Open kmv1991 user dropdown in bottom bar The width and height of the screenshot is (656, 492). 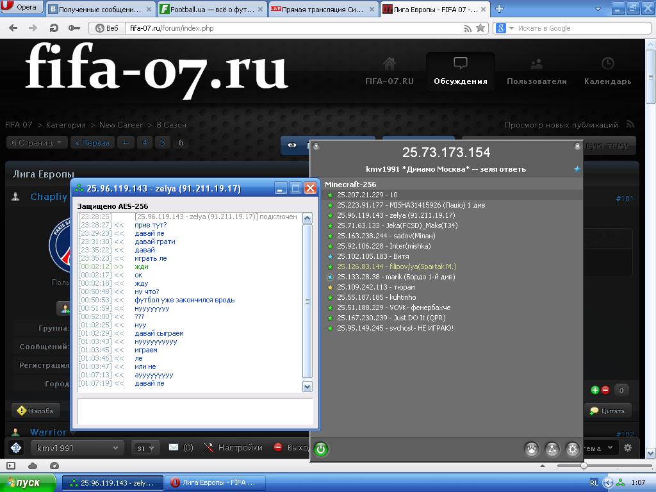(77, 448)
